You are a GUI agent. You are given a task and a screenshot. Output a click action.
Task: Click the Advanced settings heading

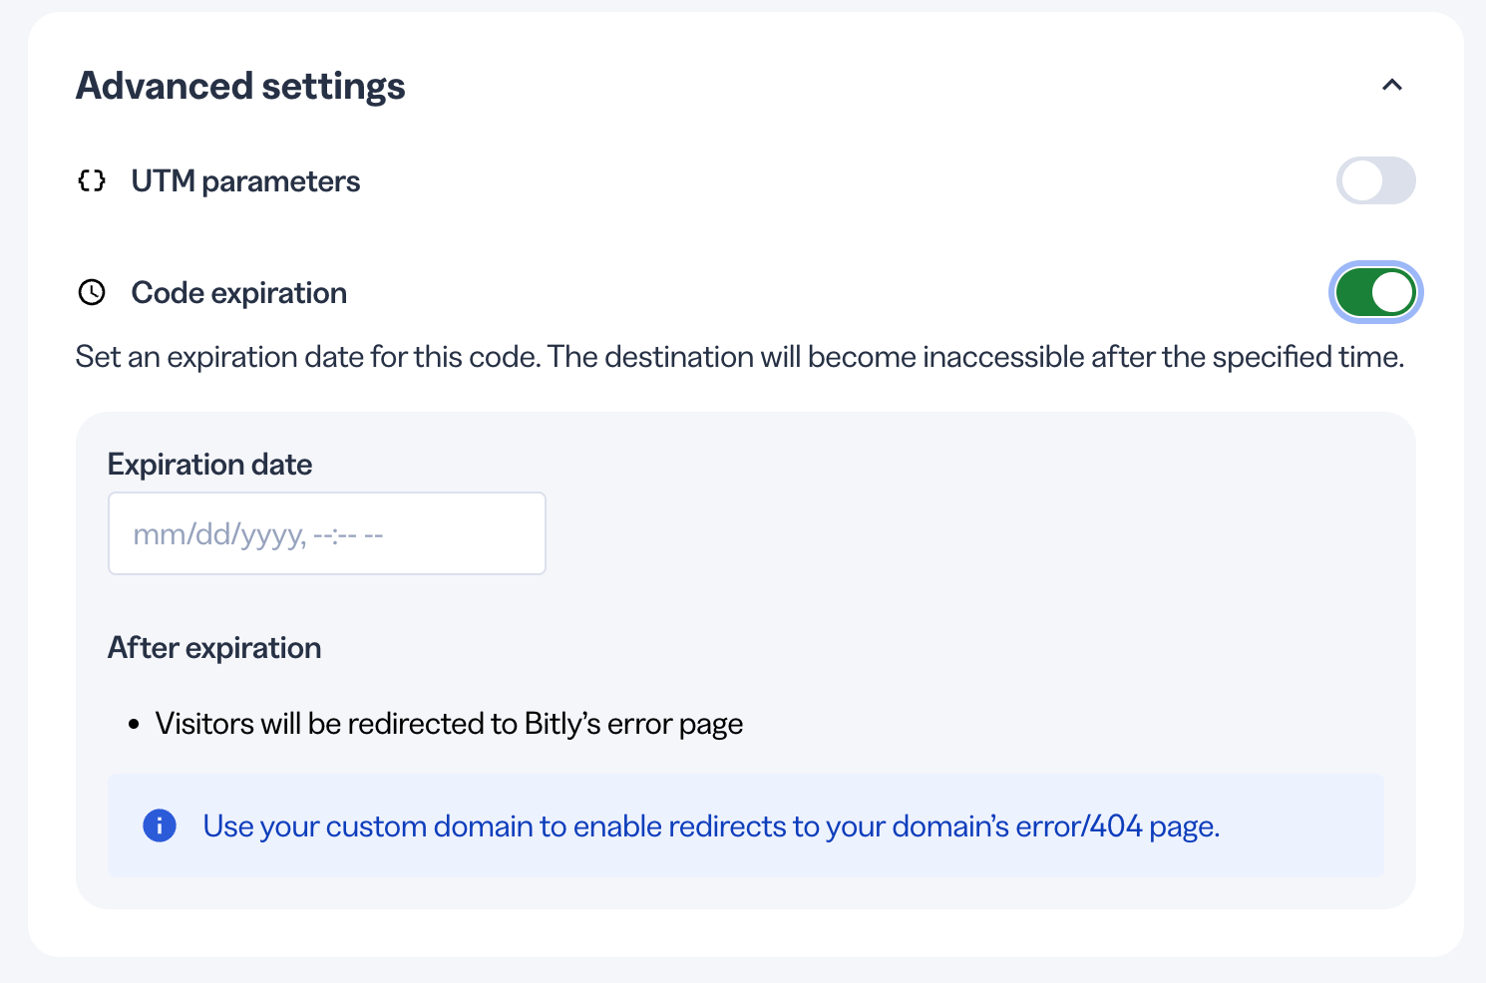point(240,86)
